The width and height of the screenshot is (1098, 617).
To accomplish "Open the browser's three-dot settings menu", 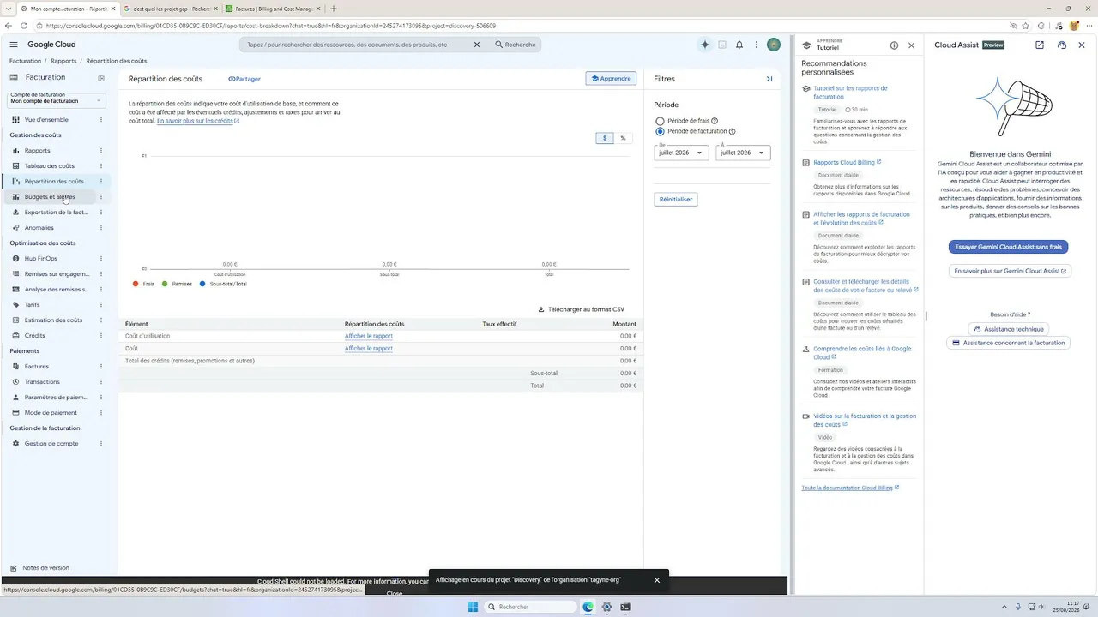I will [1089, 26].
